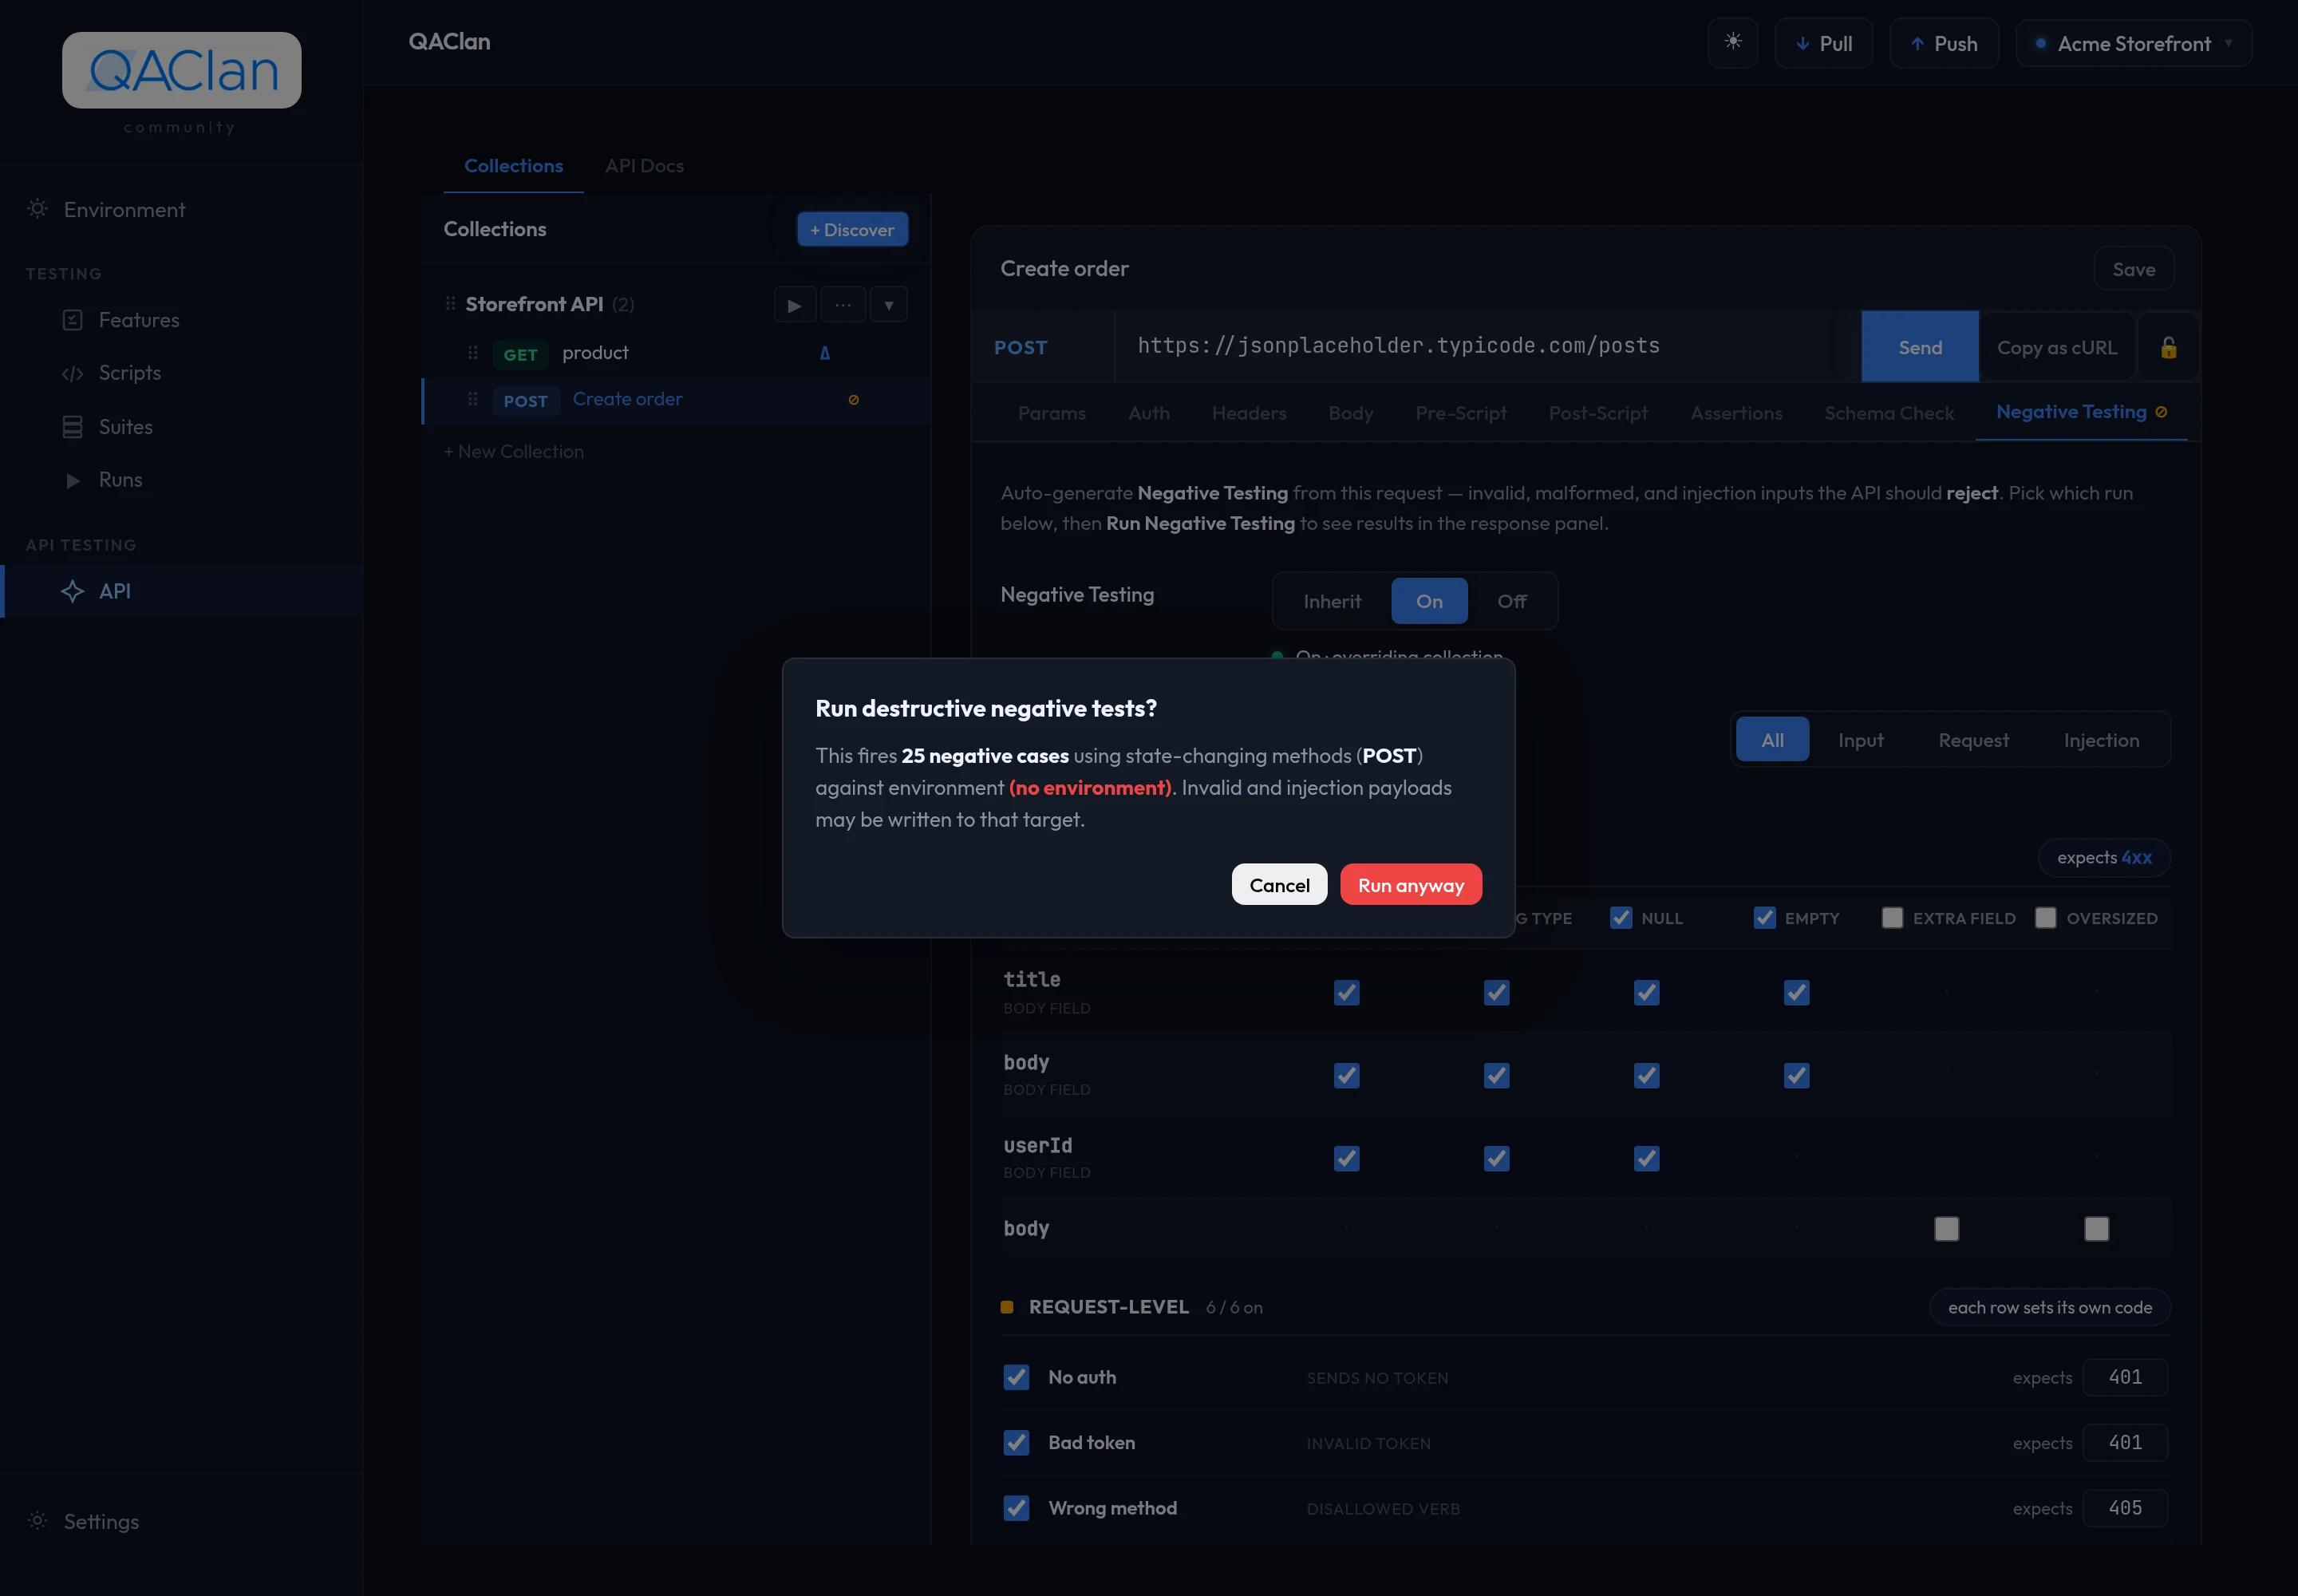
Task: Click the expects 4xx badge
Action: (2104, 858)
